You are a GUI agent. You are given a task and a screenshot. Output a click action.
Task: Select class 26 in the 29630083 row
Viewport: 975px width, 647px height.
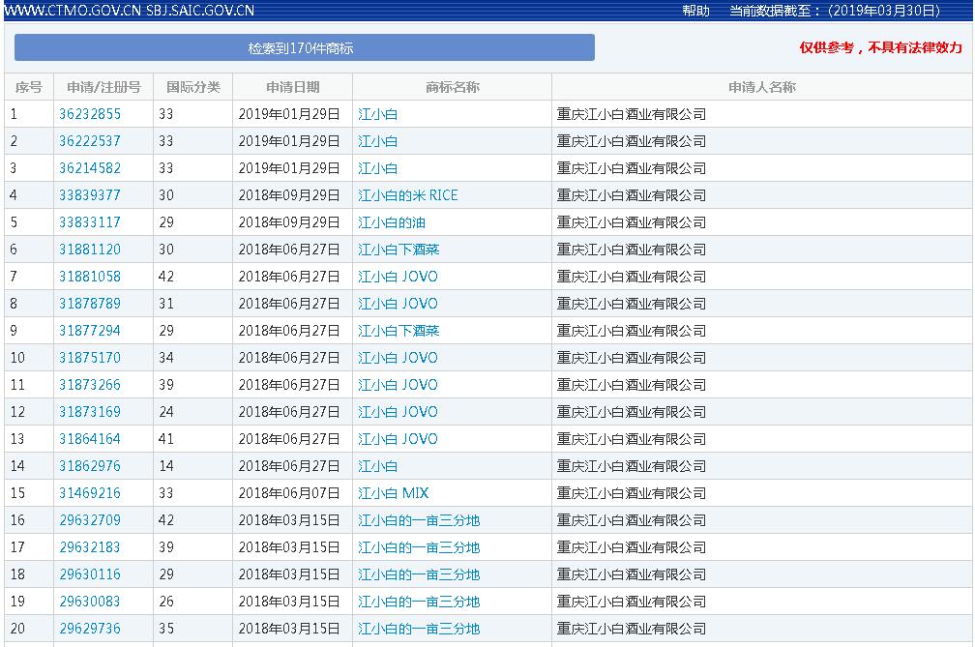click(166, 602)
